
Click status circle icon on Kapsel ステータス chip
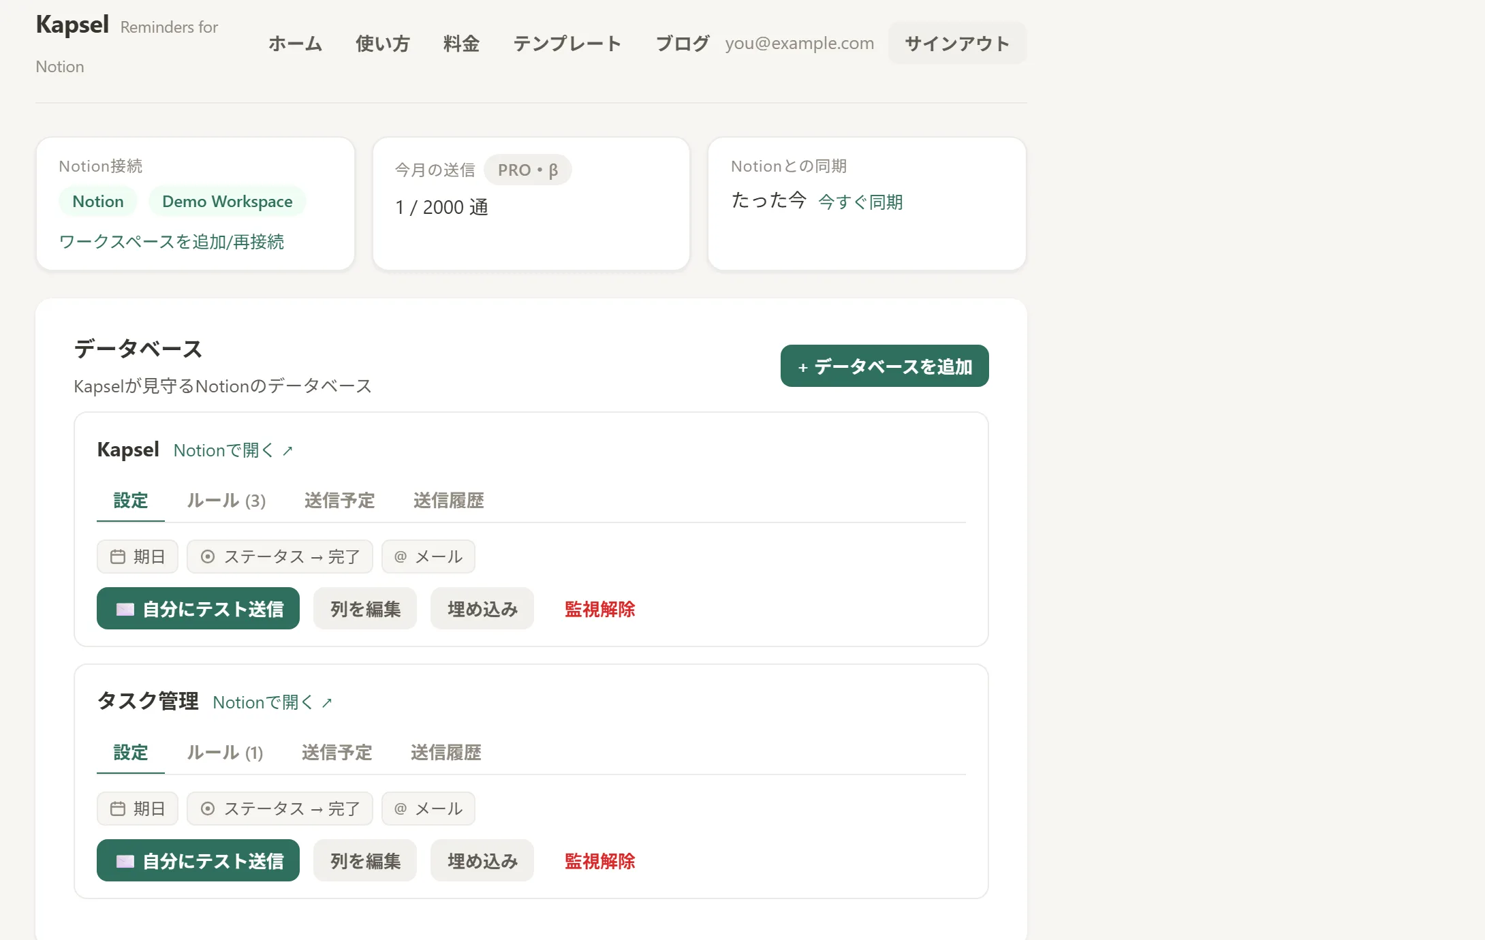click(208, 557)
